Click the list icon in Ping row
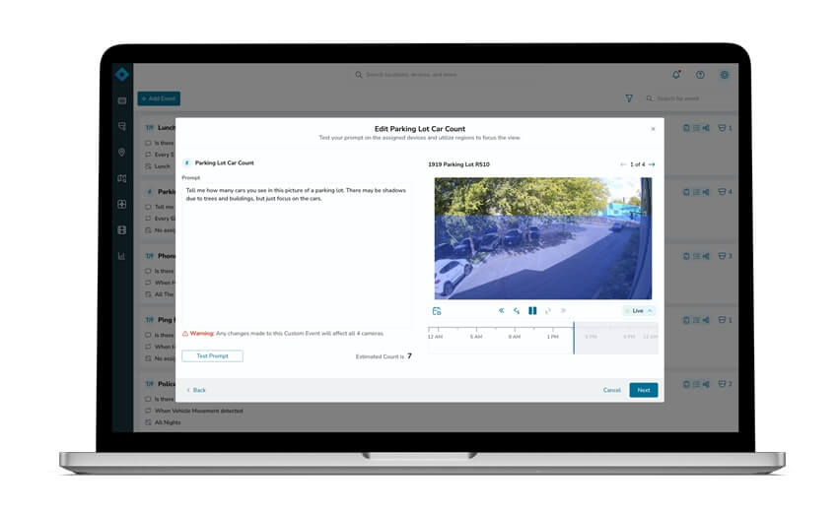838x512 pixels. point(696,320)
